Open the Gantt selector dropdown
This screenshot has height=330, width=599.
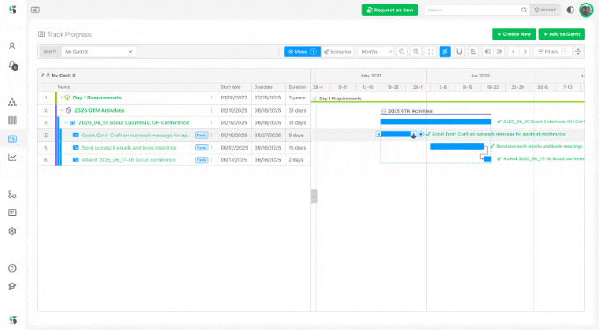[99, 52]
